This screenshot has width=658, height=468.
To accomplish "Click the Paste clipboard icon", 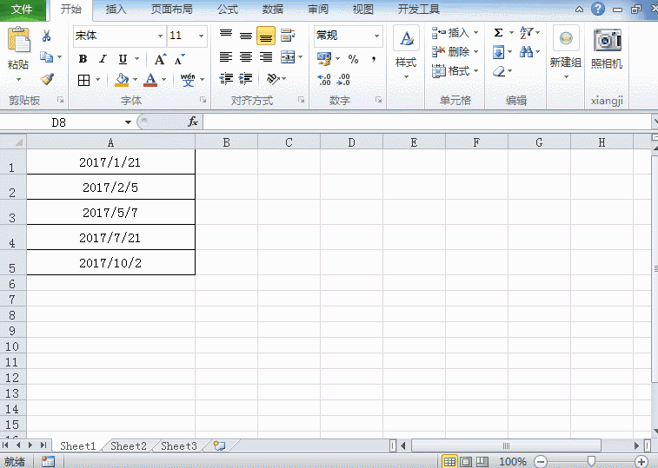I will (x=18, y=40).
